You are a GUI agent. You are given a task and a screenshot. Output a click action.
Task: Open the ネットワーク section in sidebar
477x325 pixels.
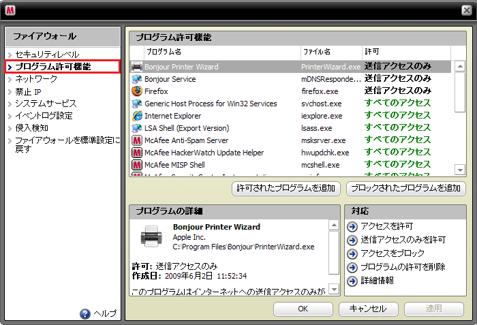coord(37,79)
